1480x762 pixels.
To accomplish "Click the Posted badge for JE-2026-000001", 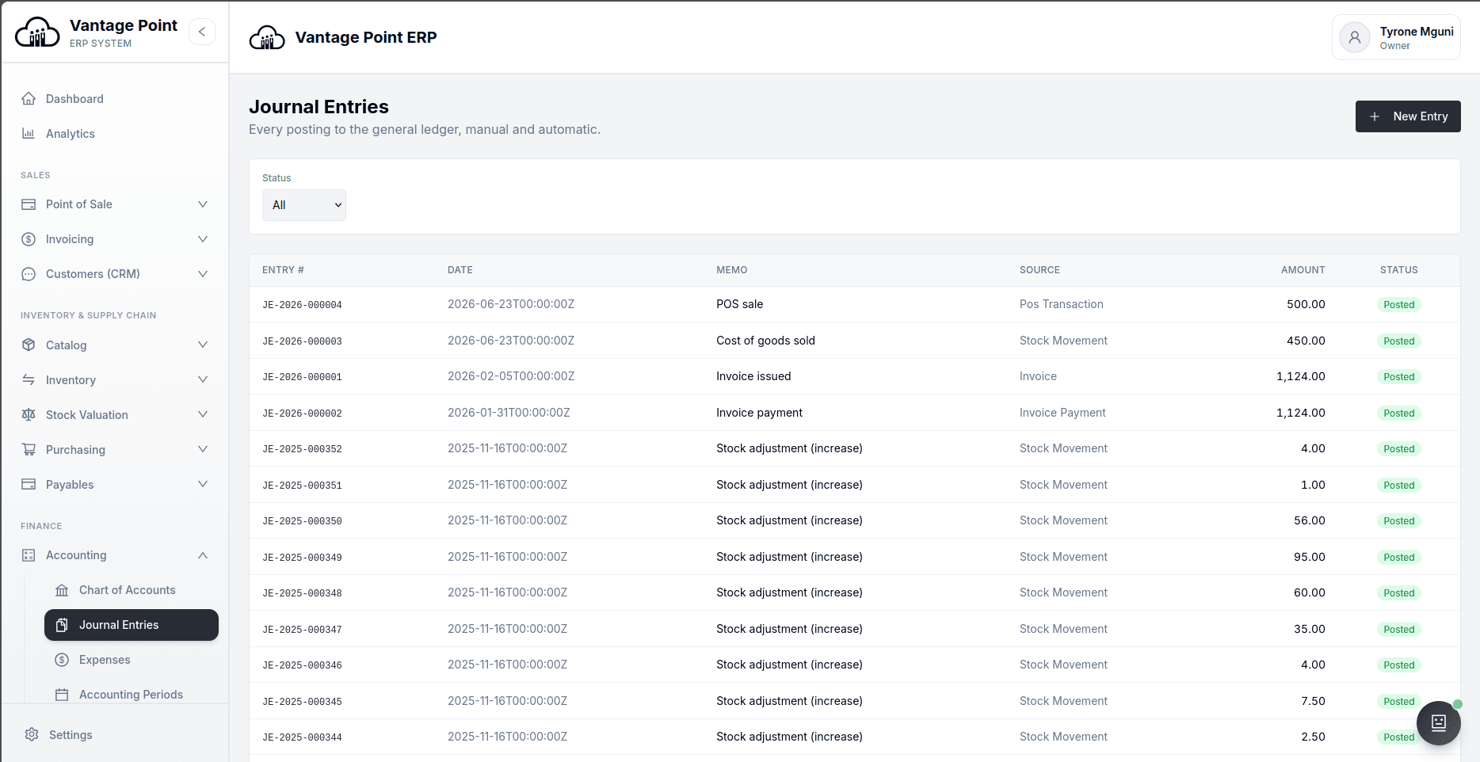I will click(x=1398, y=377).
